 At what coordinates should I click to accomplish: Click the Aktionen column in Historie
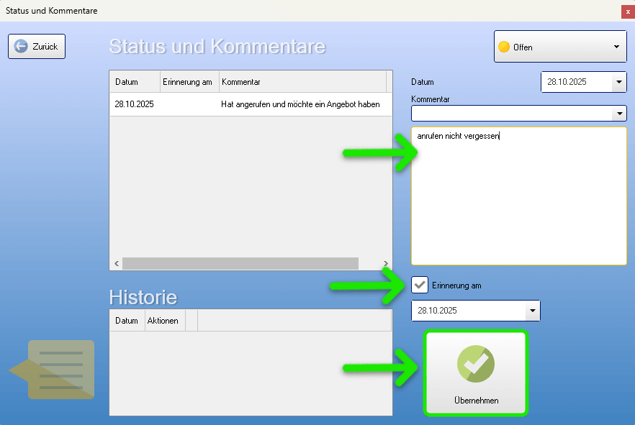tap(163, 321)
